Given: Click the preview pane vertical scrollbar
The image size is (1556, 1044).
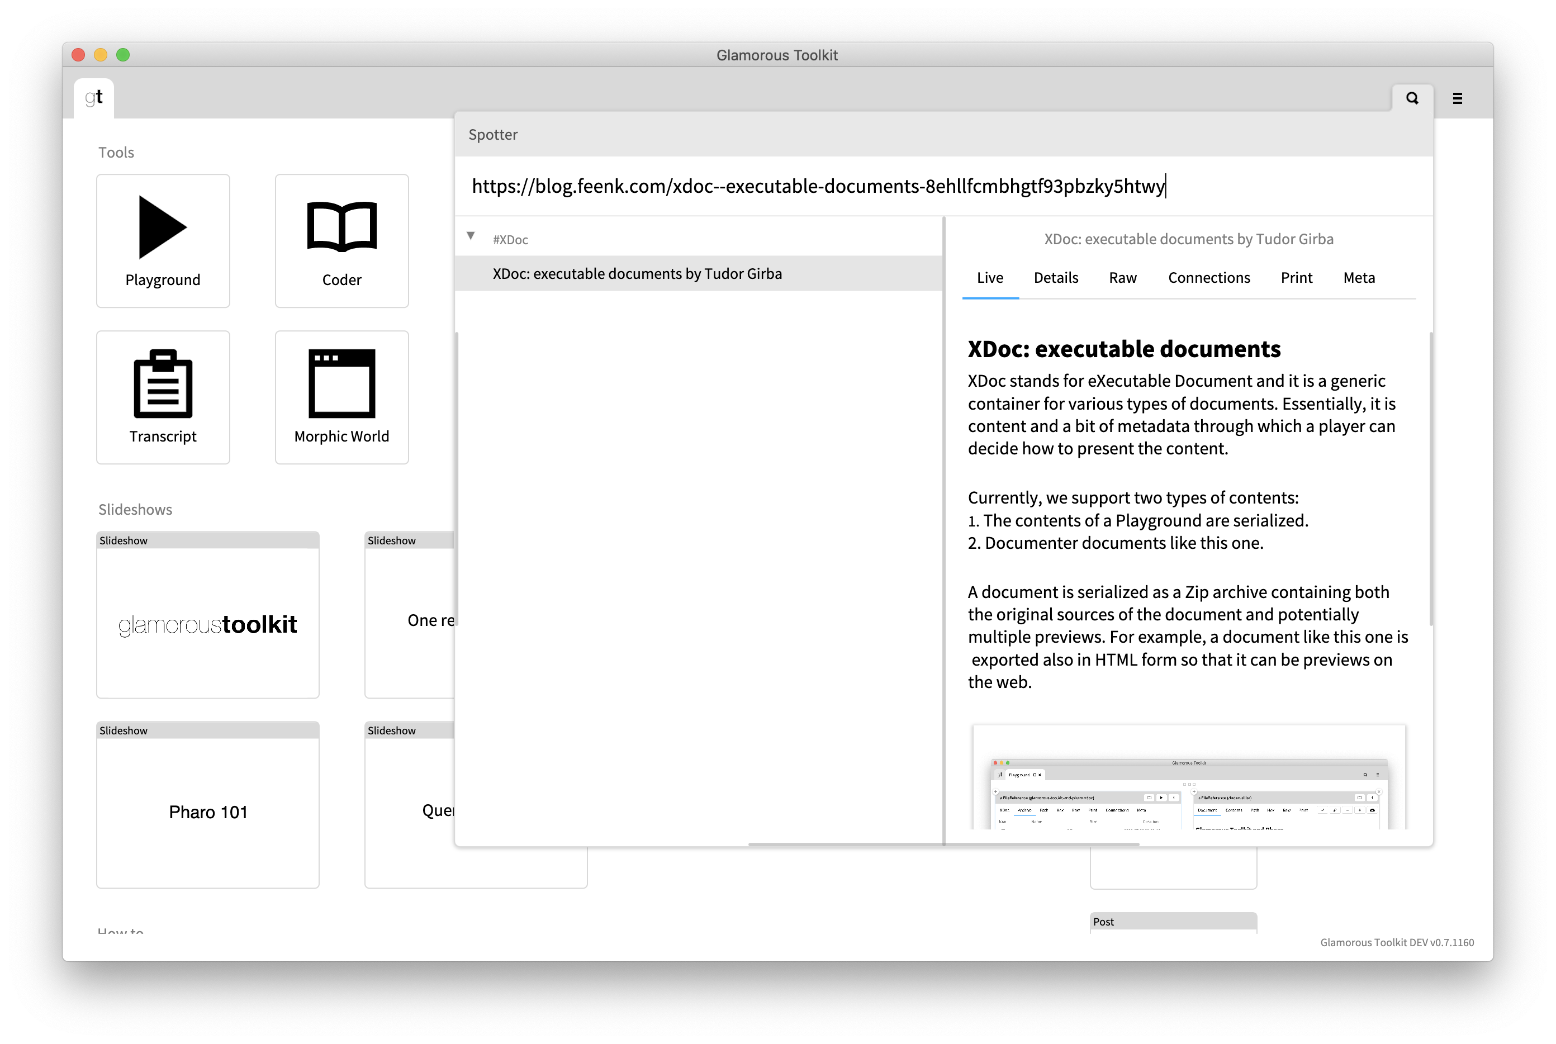Looking at the screenshot, I should point(1430,480).
